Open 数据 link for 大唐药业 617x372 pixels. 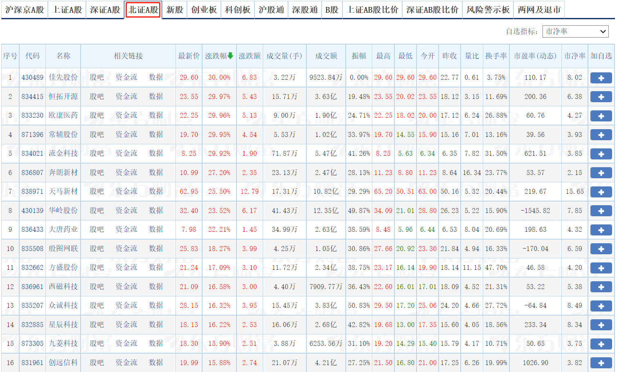click(156, 229)
